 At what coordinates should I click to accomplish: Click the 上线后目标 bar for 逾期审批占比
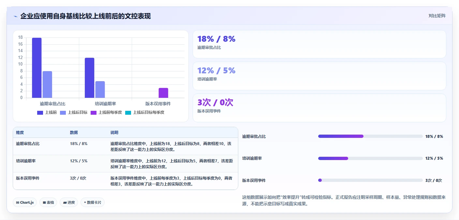point(47,84)
